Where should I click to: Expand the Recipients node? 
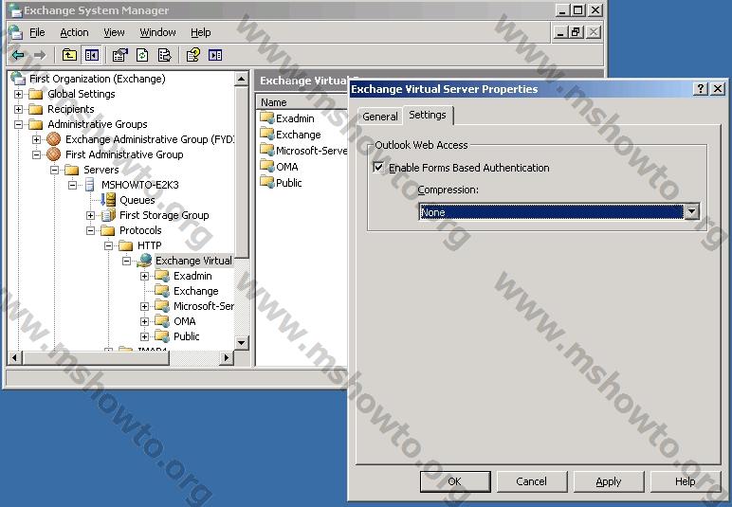(x=18, y=109)
